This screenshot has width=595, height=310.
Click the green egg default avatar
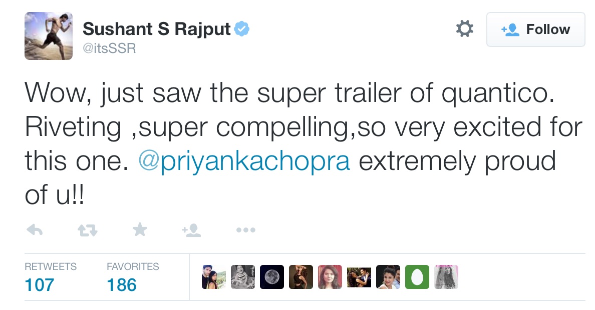tap(417, 277)
